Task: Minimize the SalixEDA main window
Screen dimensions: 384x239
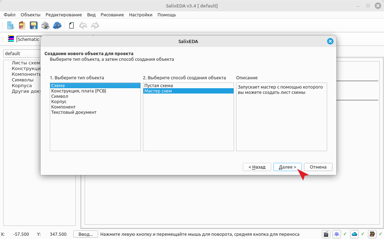Action: (358, 6)
